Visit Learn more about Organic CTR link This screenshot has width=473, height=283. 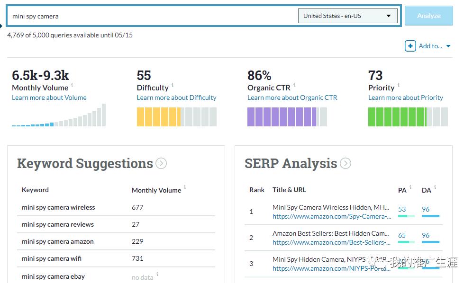tap(292, 97)
